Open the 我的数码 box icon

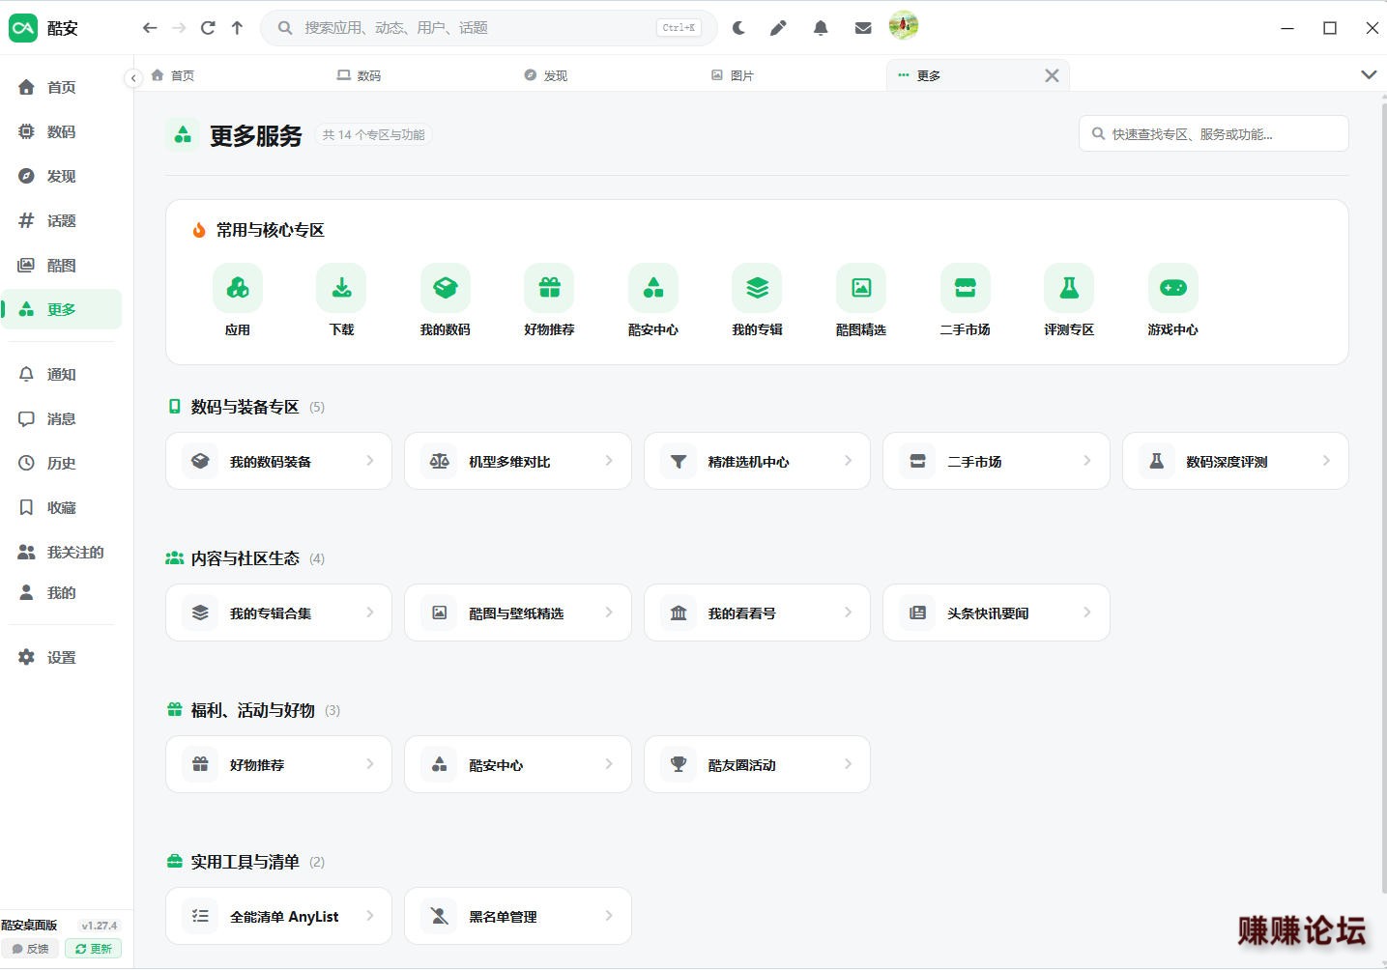coord(446,288)
